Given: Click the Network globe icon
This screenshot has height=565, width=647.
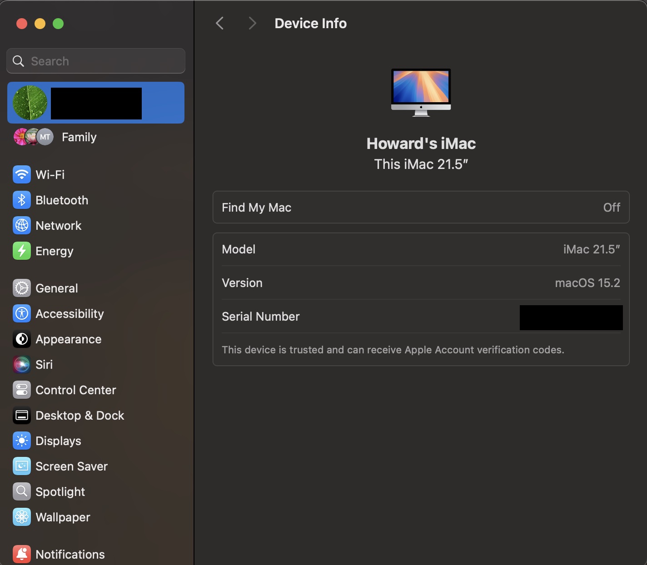Looking at the screenshot, I should 22,225.
